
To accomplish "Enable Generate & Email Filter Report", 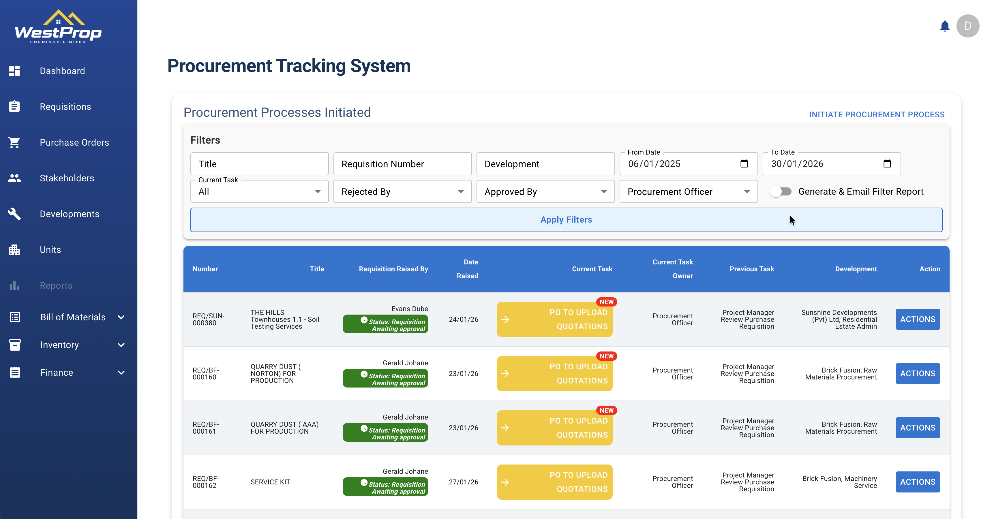I will [781, 191].
